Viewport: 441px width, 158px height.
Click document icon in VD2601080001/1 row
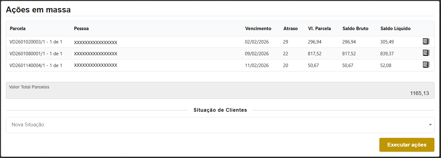426,53
